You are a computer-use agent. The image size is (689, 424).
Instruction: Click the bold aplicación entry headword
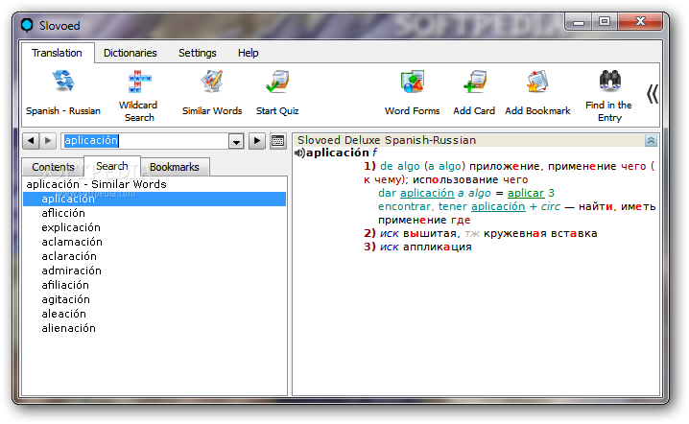[x=338, y=153]
